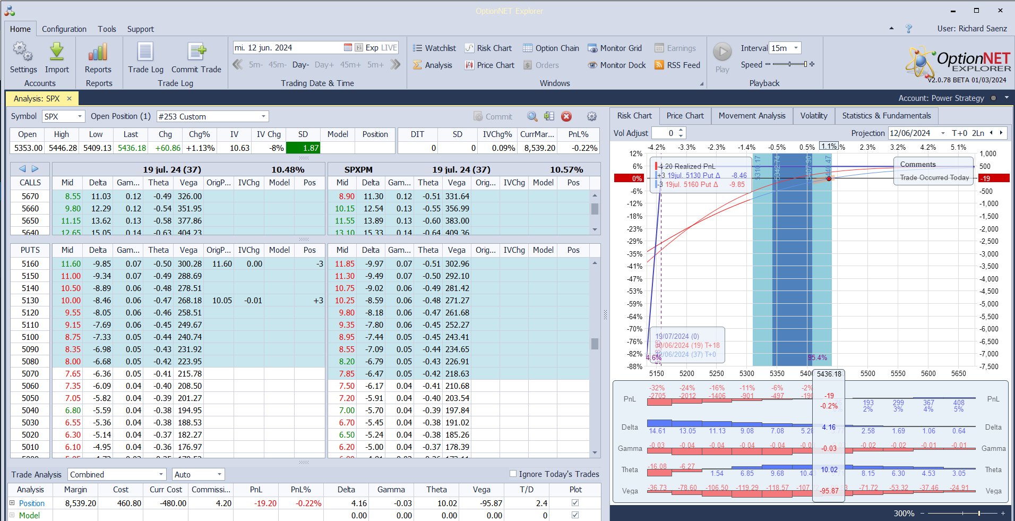Close the Analysis: SPX tab
Image resolution: width=1015 pixels, height=521 pixels.
pyautogui.click(x=69, y=98)
